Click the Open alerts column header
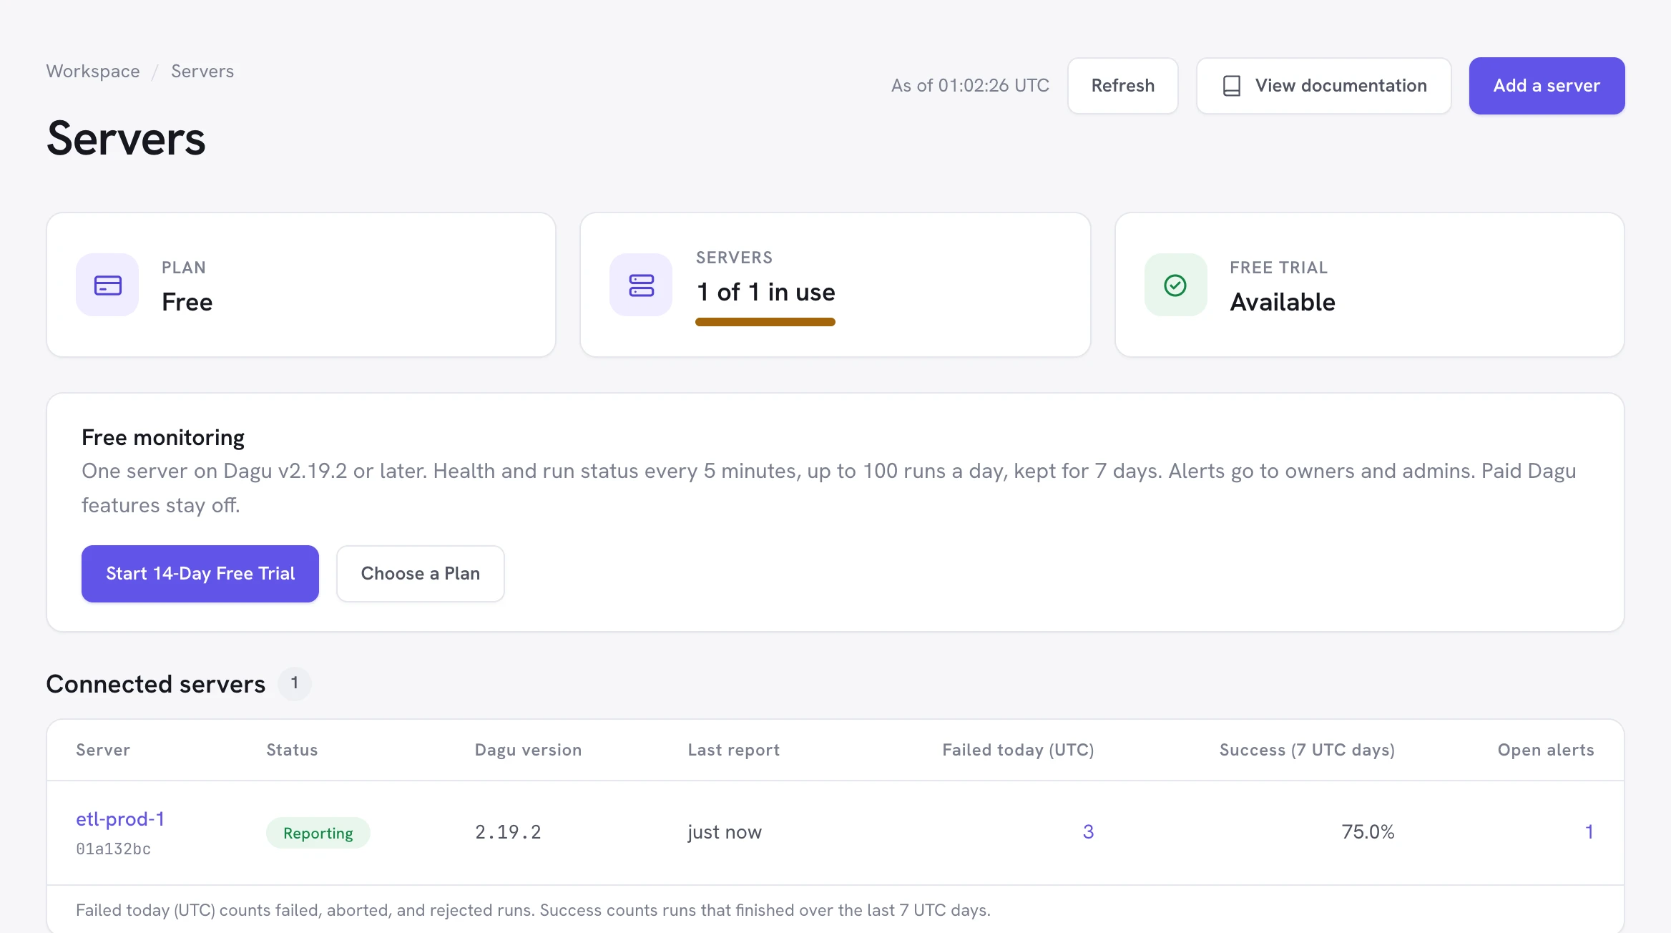The image size is (1671, 933). [x=1546, y=750]
